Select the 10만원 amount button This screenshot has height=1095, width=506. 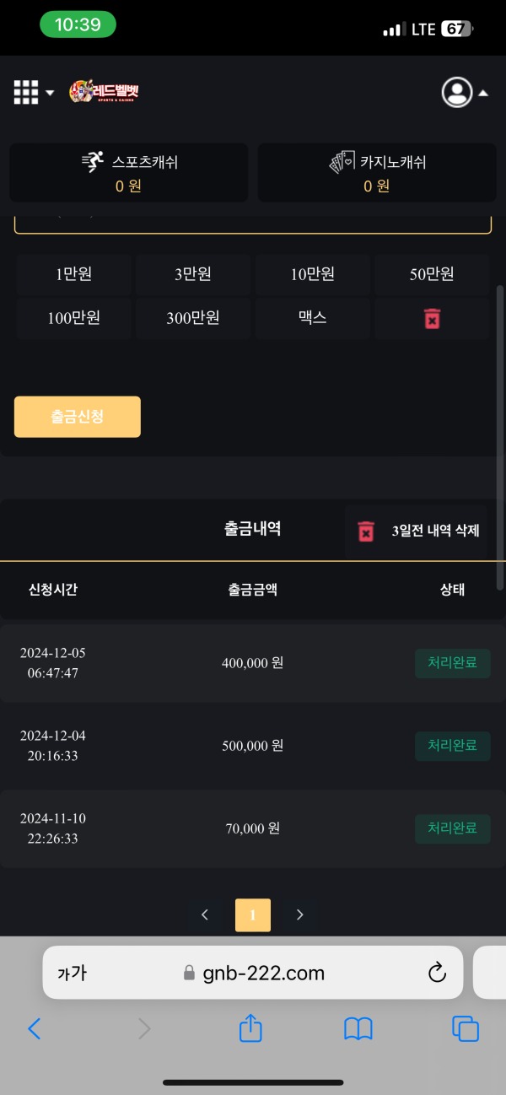click(x=312, y=274)
